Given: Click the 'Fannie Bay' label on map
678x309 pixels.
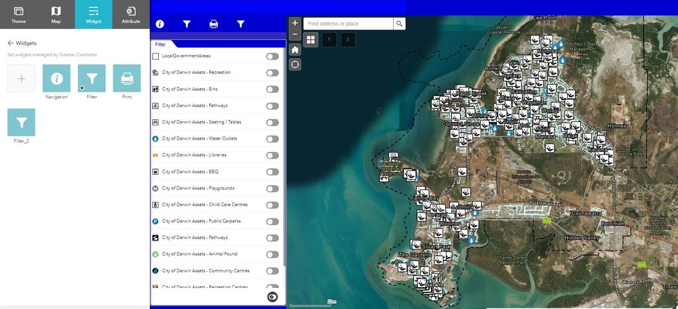Looking at the screenshot, I should (x=425, y=198).
